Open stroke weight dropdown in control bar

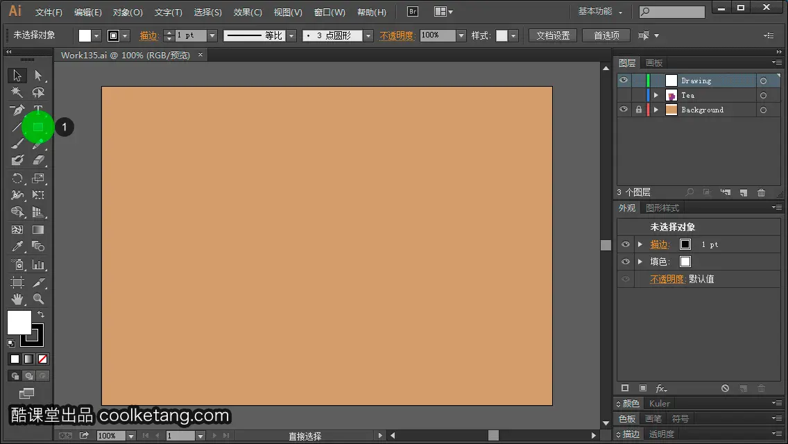(212, 35)
